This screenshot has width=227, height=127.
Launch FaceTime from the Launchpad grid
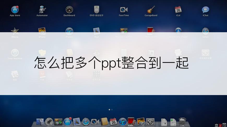(x=124, y=10)
